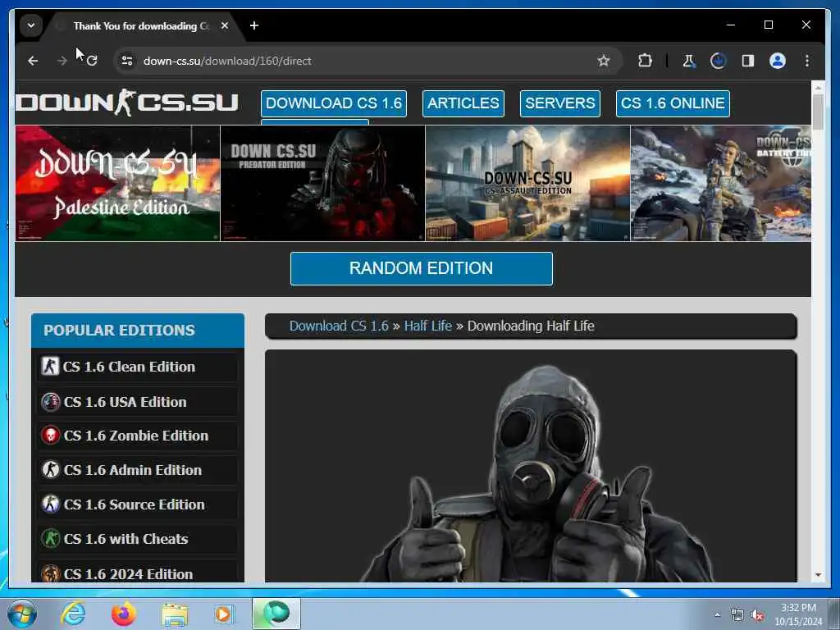Expand the tab search dropdown
Viewport: 840px width, 630px height.
pyautogui.click(x=31, y=25)
